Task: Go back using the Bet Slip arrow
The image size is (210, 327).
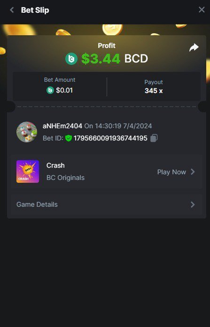Action: point(12,10)
